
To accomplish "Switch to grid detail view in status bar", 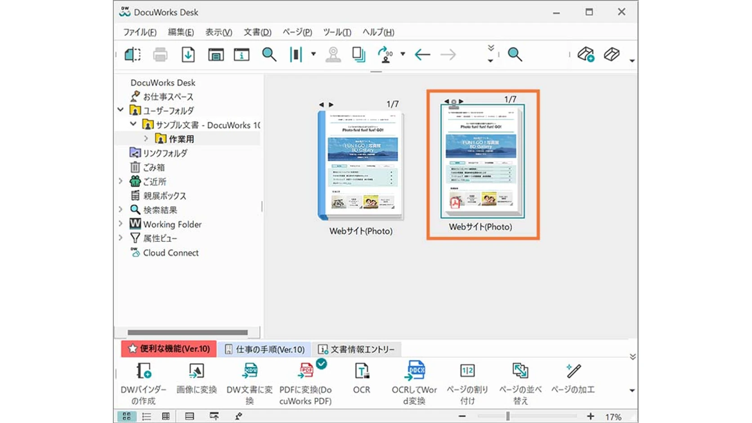I will click(x=166, y=416).
